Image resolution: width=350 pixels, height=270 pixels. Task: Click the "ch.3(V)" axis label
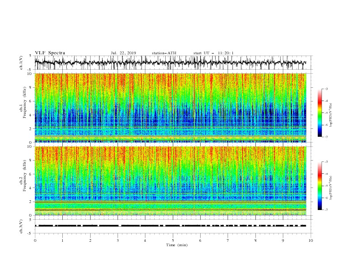pos(21,226)
